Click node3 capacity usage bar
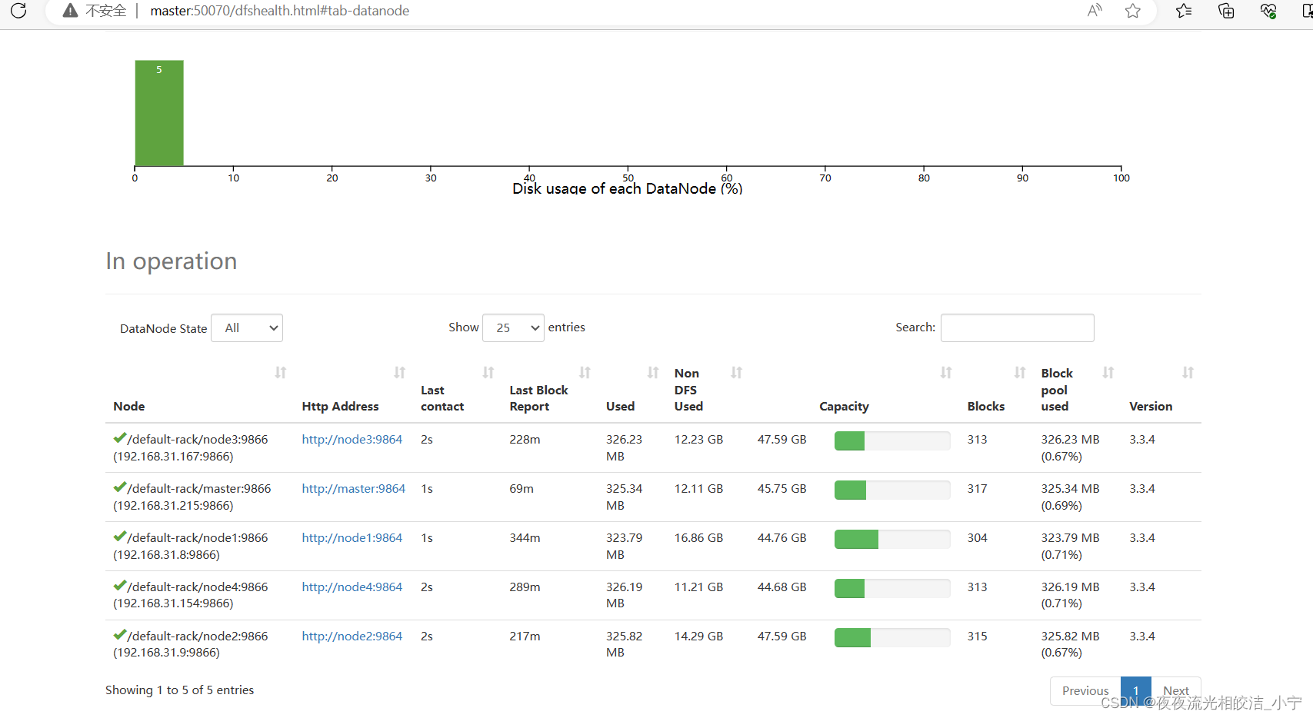This screenshot has width=1313, height=718. tap(892, 440)
